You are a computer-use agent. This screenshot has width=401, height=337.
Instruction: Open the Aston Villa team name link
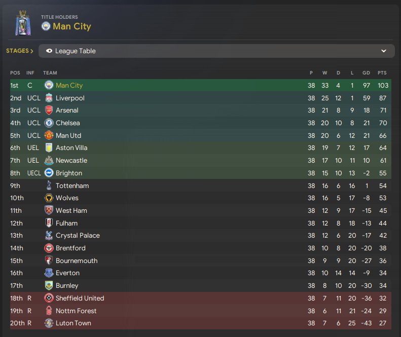(x=71, y=148)
